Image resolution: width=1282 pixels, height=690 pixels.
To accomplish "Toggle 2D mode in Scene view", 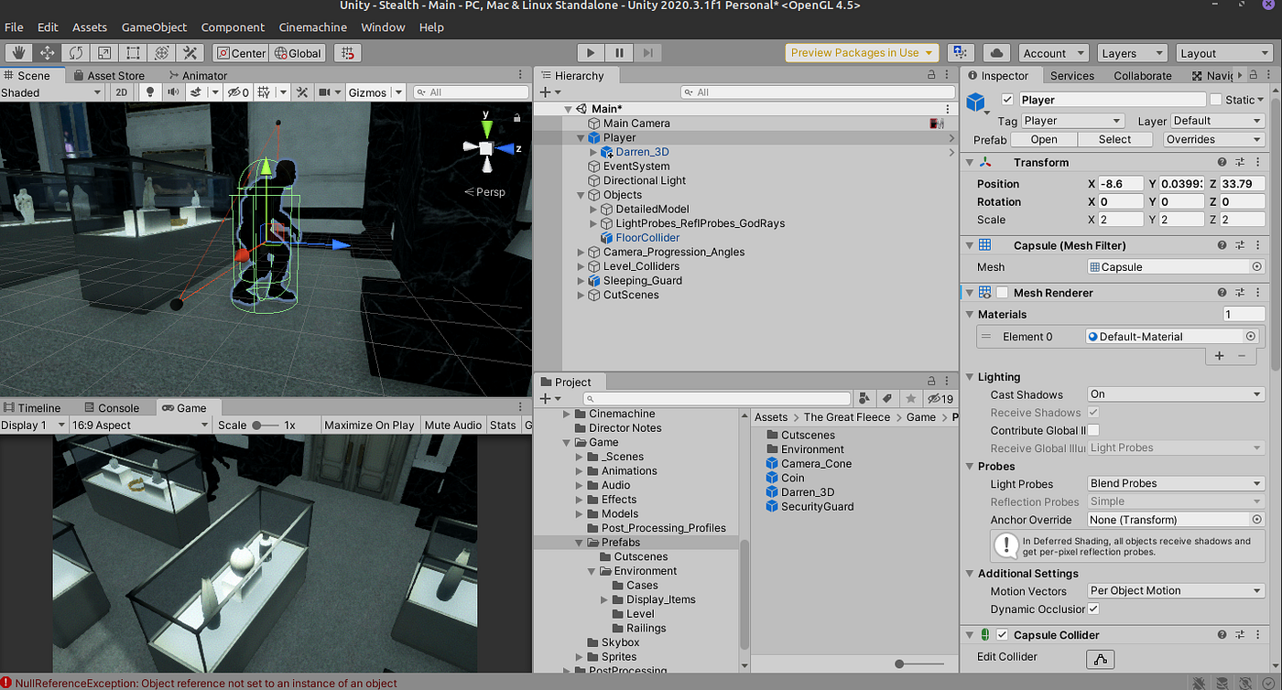I will point(121,92).
